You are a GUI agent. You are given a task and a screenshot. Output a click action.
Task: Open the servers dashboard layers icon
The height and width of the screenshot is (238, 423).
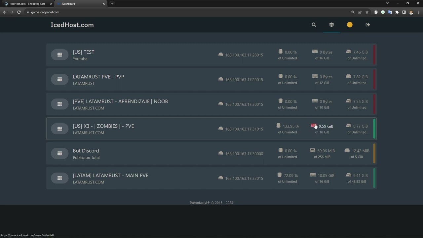click(331, 25)
